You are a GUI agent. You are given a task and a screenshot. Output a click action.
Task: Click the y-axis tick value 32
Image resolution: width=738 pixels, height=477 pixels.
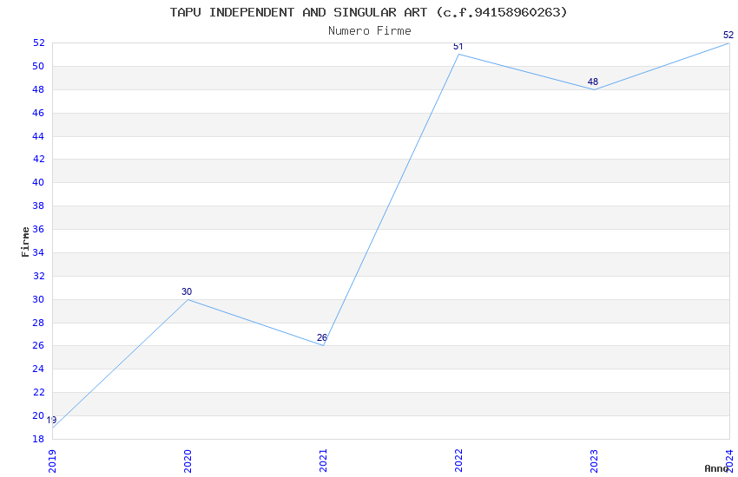click(38, 276)
